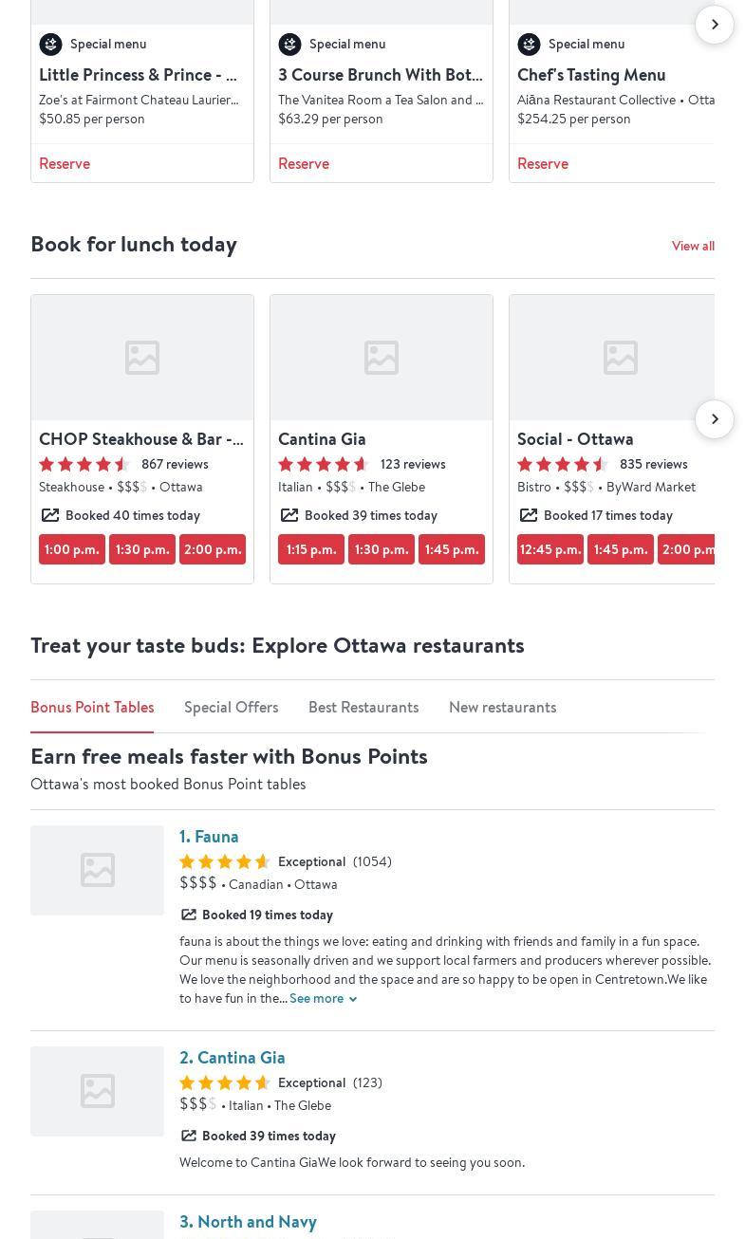The image size is (745, 1239).
Task: Click the booked-today trend icon in Fauna listing
Action: (x=189, y=915)
